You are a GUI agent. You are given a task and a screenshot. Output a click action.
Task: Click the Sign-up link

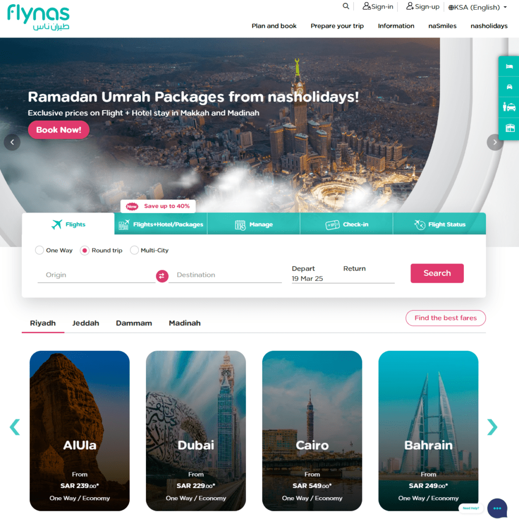[x=423, y=6]
